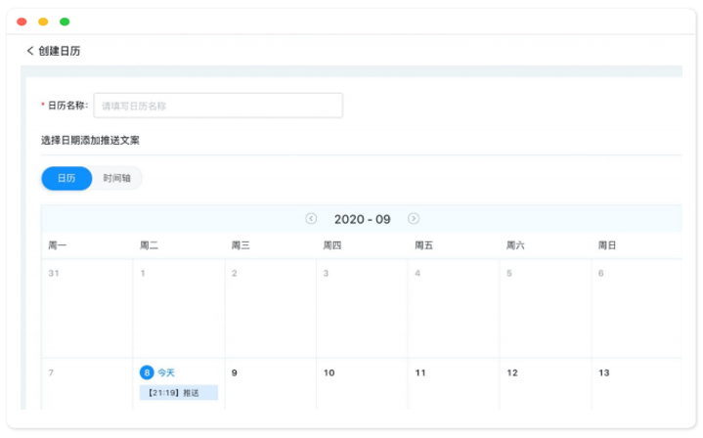Screen dimensions: 703x438
Task: Go to next month arrow
Action: (414, 219)
